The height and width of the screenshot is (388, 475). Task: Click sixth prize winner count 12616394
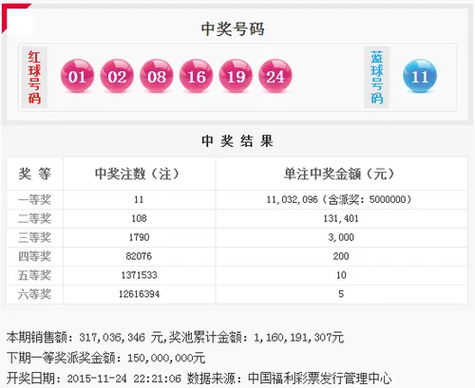tap(139, 294)
